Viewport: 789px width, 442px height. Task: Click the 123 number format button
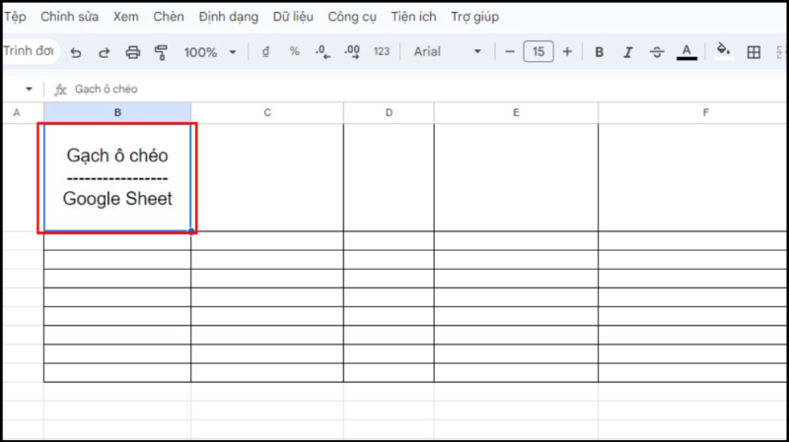click(x=382, y=52)
